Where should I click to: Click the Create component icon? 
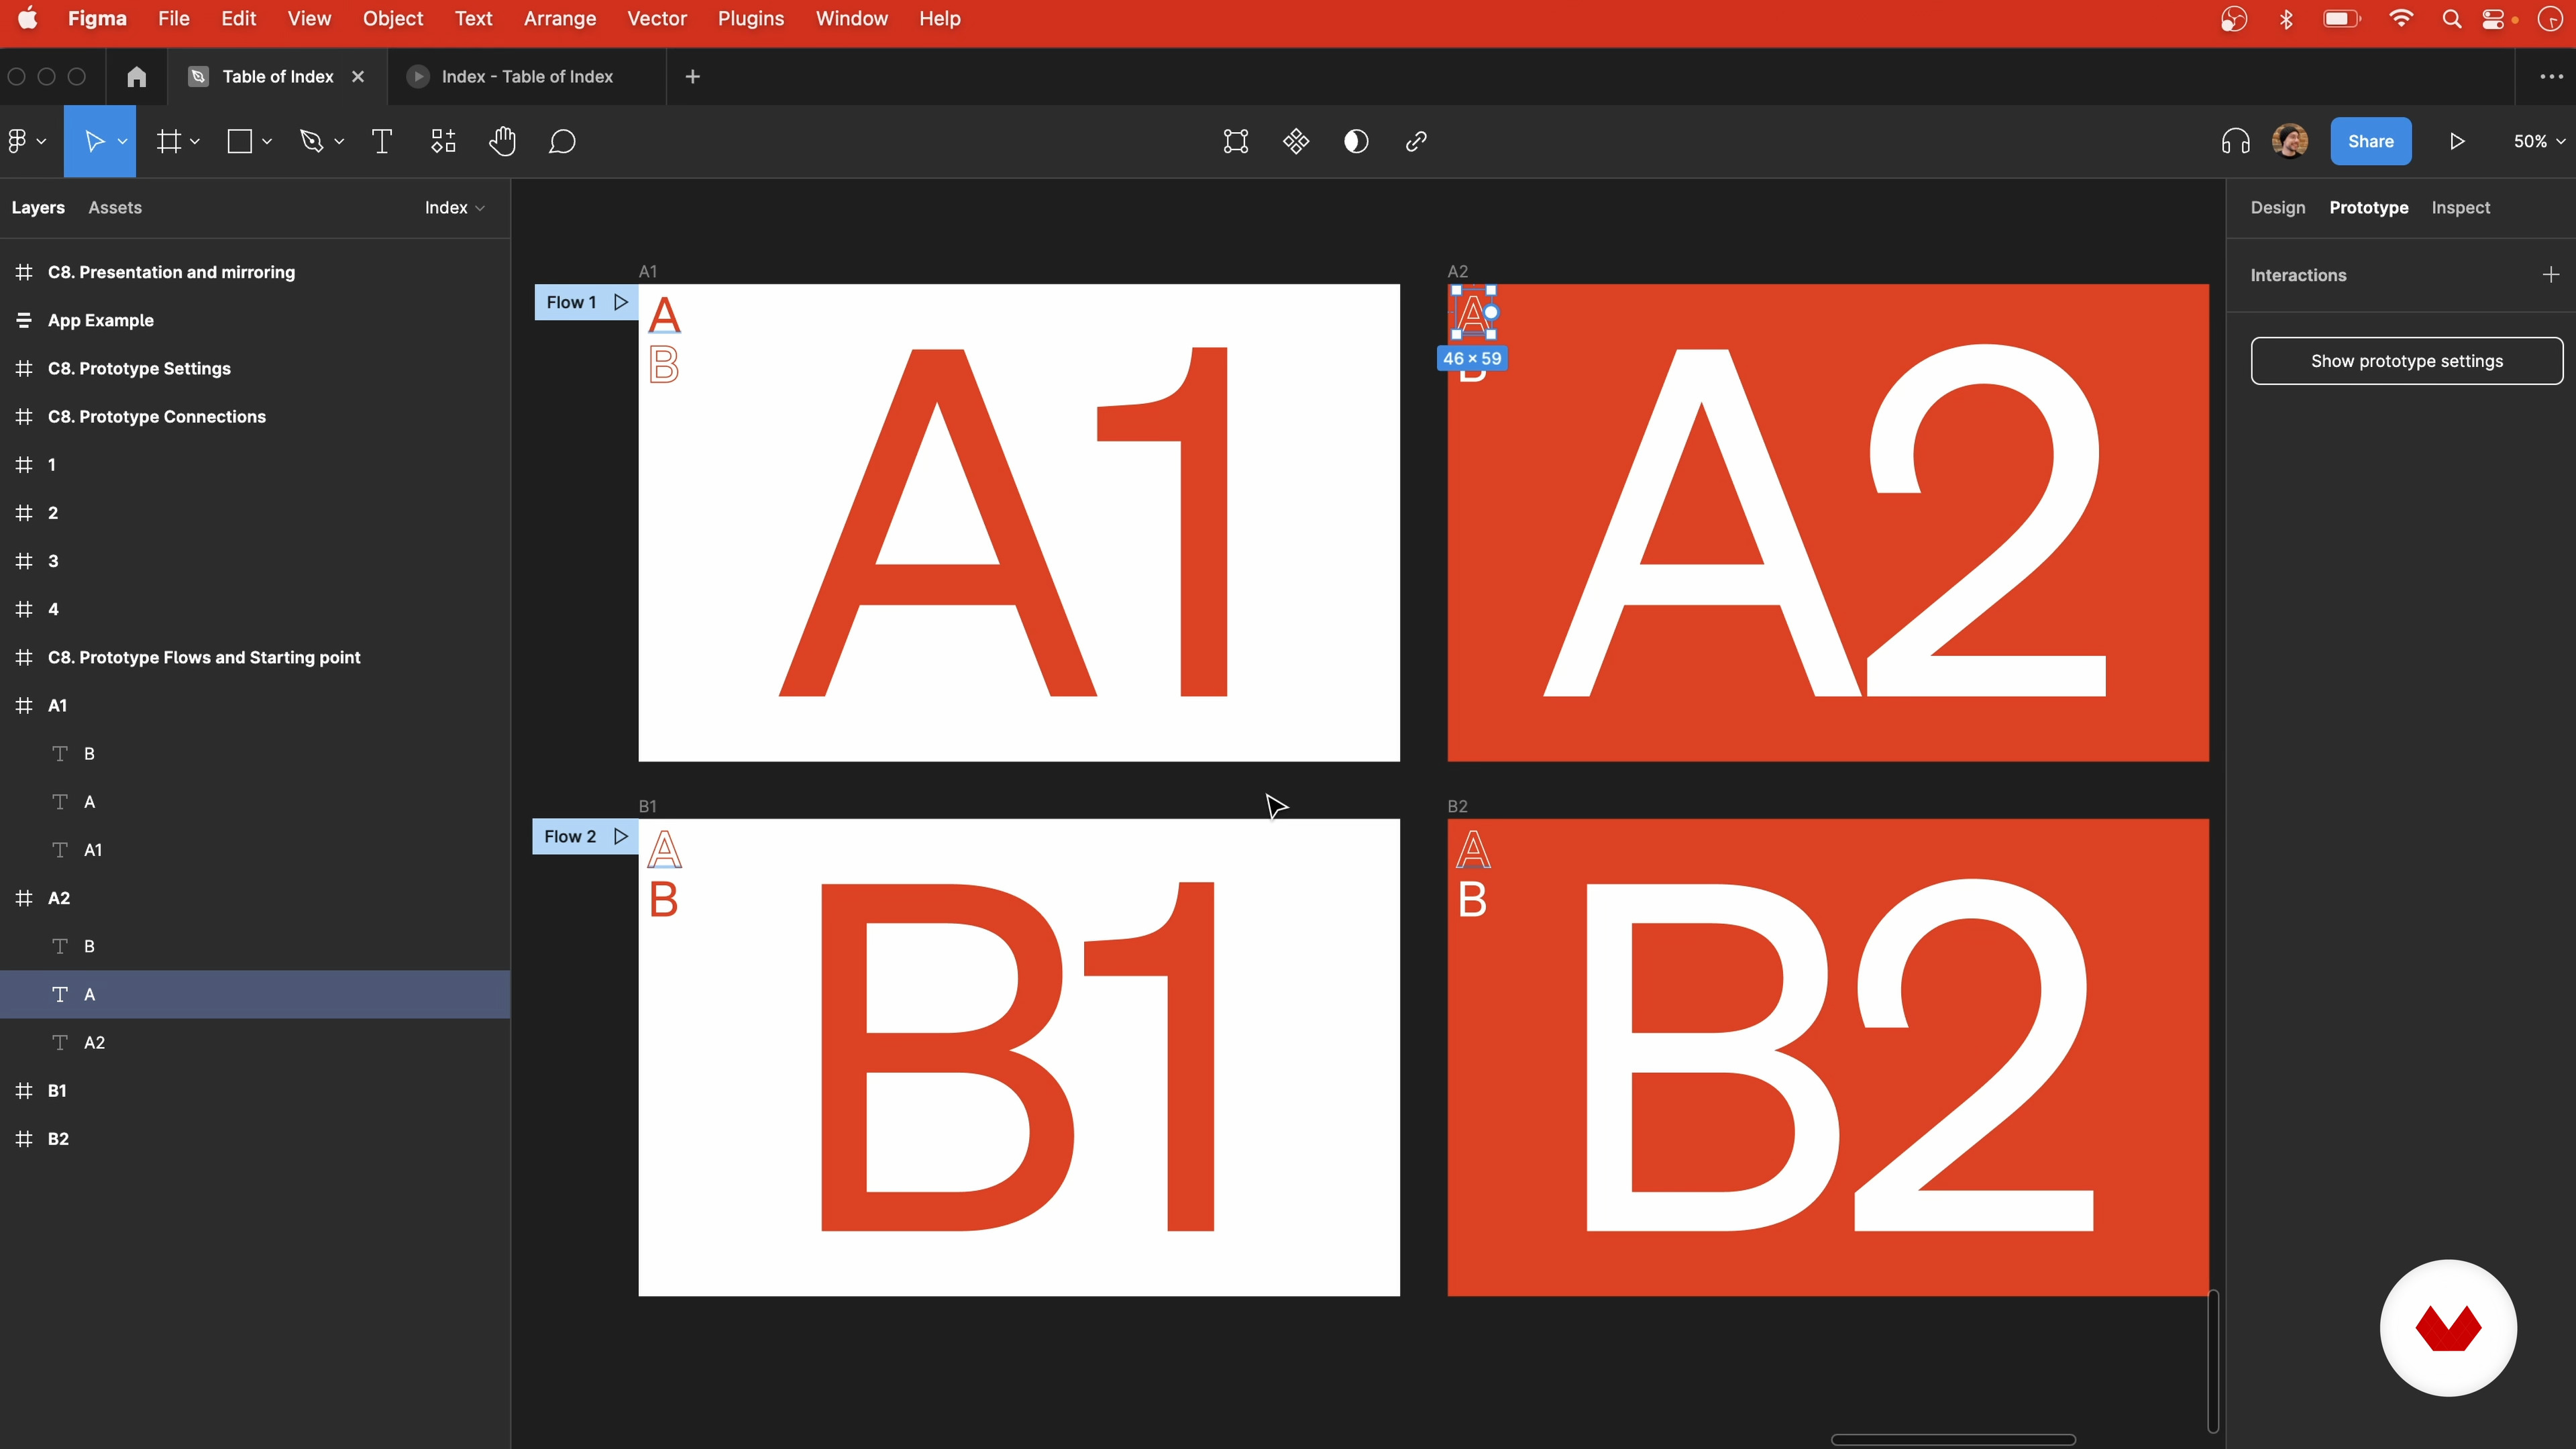pyautogui.click(x=1296, y=141)
